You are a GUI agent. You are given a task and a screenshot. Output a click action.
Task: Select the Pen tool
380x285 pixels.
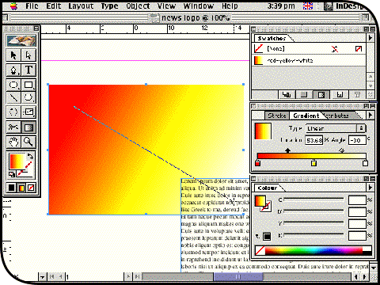pyautogui.click(x=13, y=70)
